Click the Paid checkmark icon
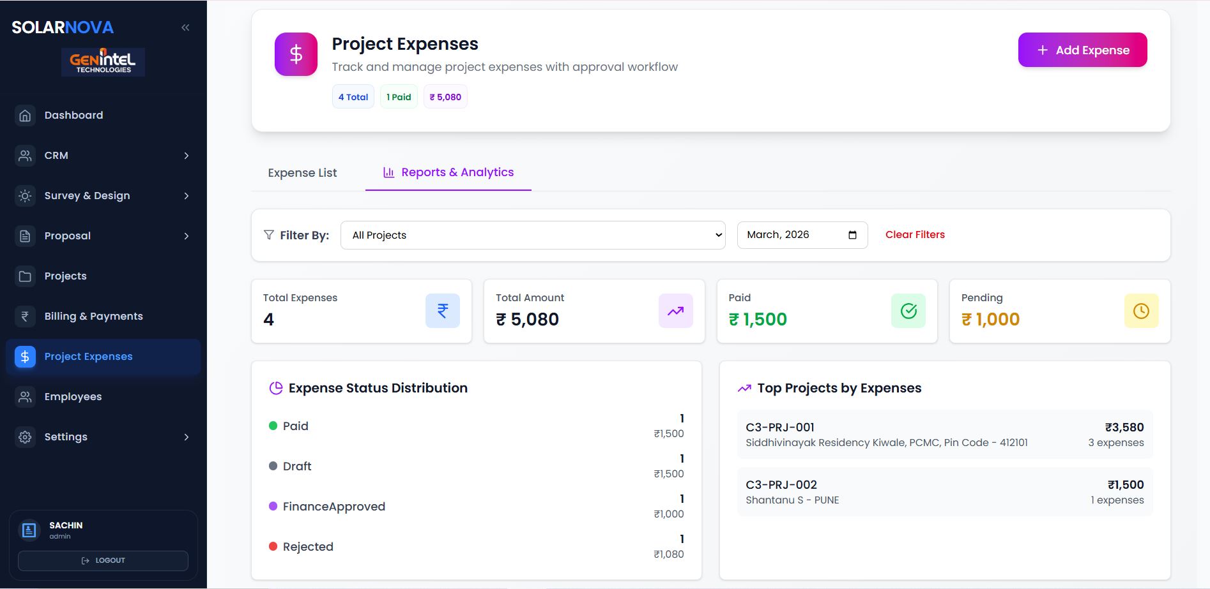This screenshot has height=589, width=1210. [908, 311]
